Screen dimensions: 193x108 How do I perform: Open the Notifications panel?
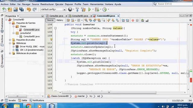(36, 100)
